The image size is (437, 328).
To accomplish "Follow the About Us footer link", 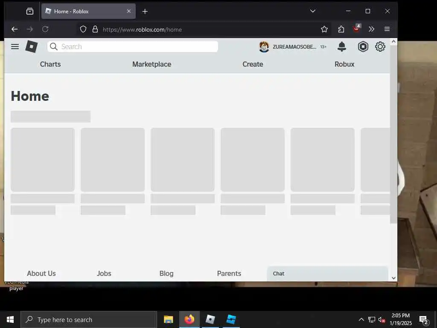I will pyautogui.click(x=41, y=273).
